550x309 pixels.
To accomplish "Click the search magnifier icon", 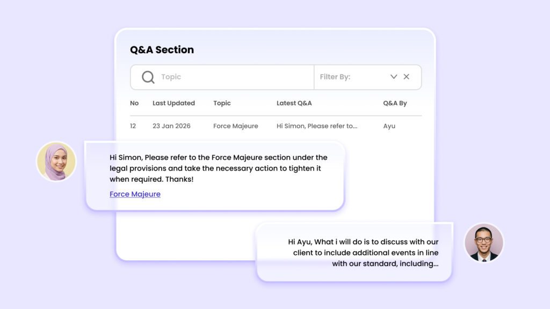I will coord(148,77).
